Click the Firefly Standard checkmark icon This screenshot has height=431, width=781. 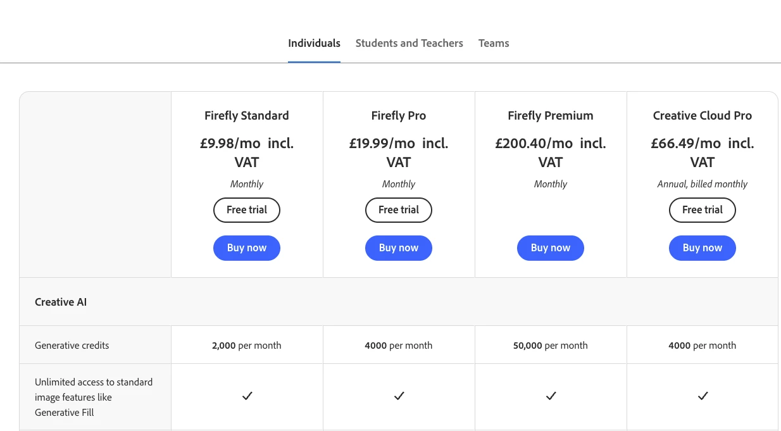[x=247, y=396]
